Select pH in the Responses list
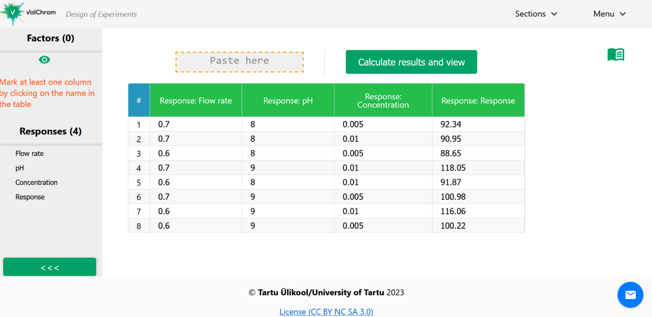Screen dimensions: 652x317 (20, 168)
